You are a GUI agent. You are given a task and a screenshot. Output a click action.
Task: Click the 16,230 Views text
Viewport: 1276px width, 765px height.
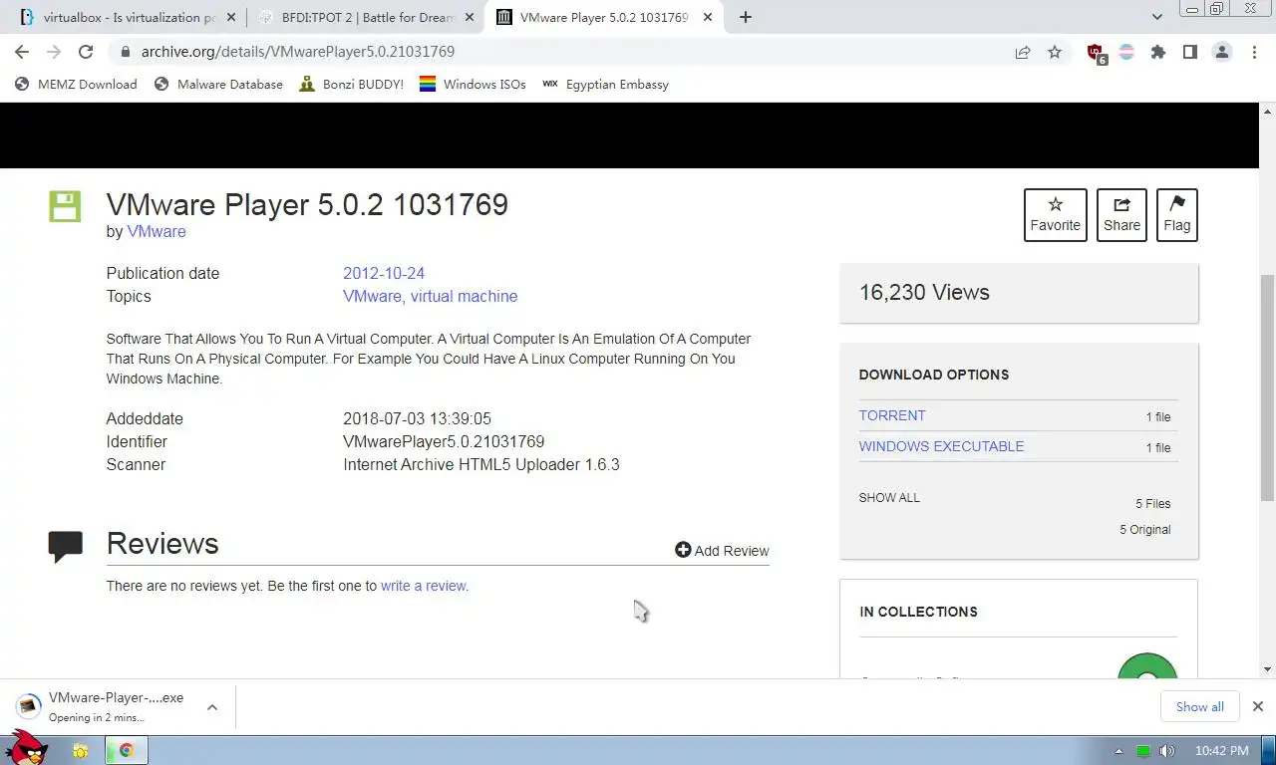click(x=924, y=292)
